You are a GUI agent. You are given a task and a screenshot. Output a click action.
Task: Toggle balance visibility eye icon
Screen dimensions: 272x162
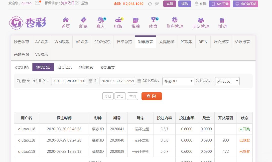pyautogui.click(x=157, y=4)
